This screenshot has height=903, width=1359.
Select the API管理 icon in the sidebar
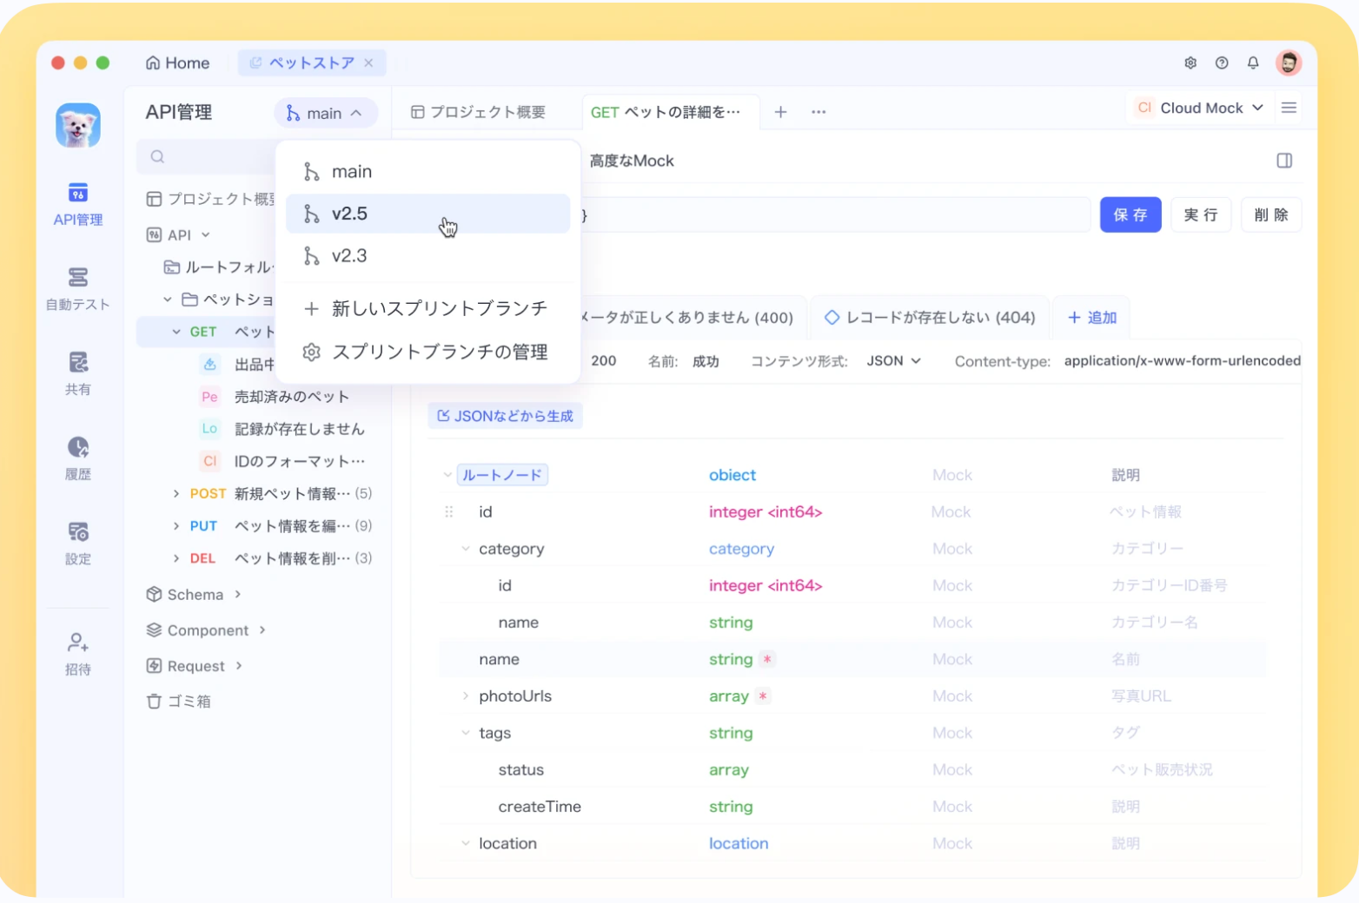click(x=77, y=205)
